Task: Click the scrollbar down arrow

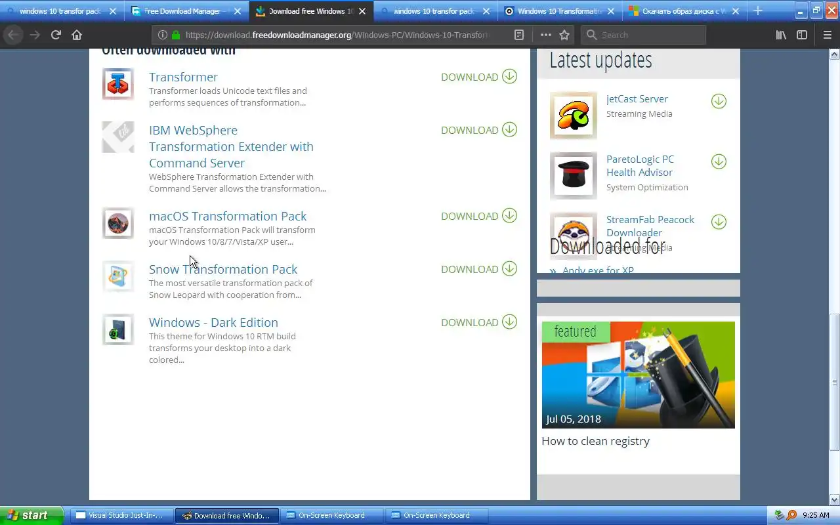Action: click(x=835, y=499)
